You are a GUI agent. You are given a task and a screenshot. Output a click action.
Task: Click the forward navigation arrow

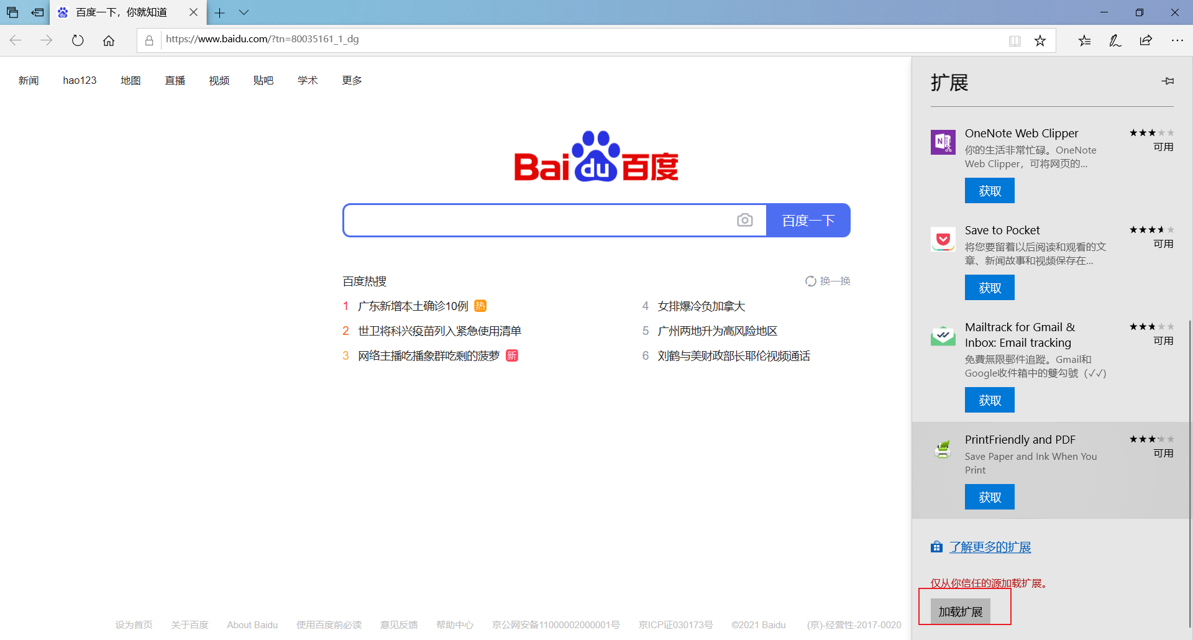click(47, 40)
